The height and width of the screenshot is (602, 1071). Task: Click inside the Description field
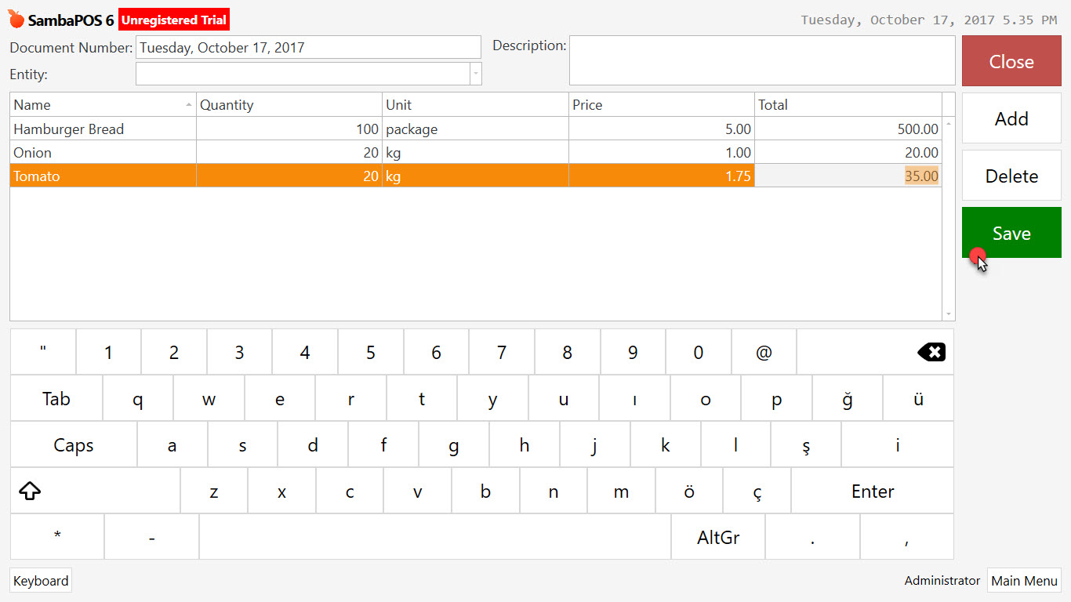(761, 60)
